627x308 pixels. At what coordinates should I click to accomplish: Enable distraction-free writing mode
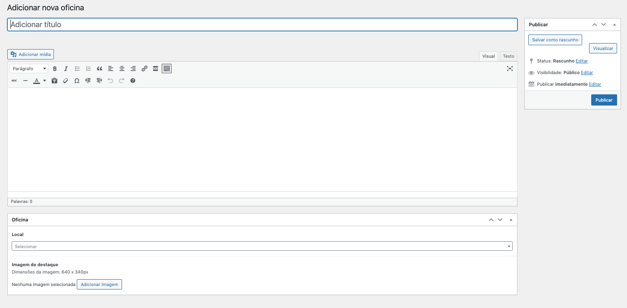[510, 68]
